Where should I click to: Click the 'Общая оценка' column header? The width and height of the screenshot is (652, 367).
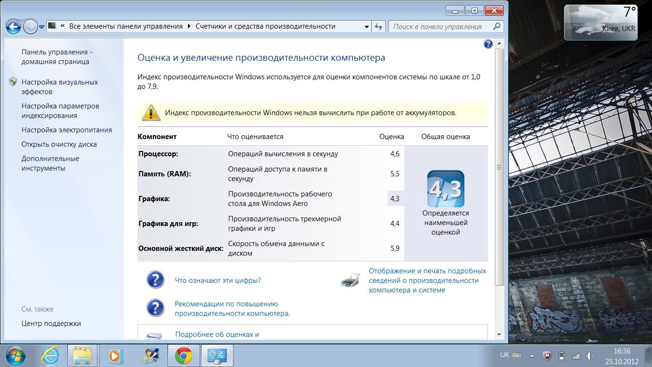446,137
